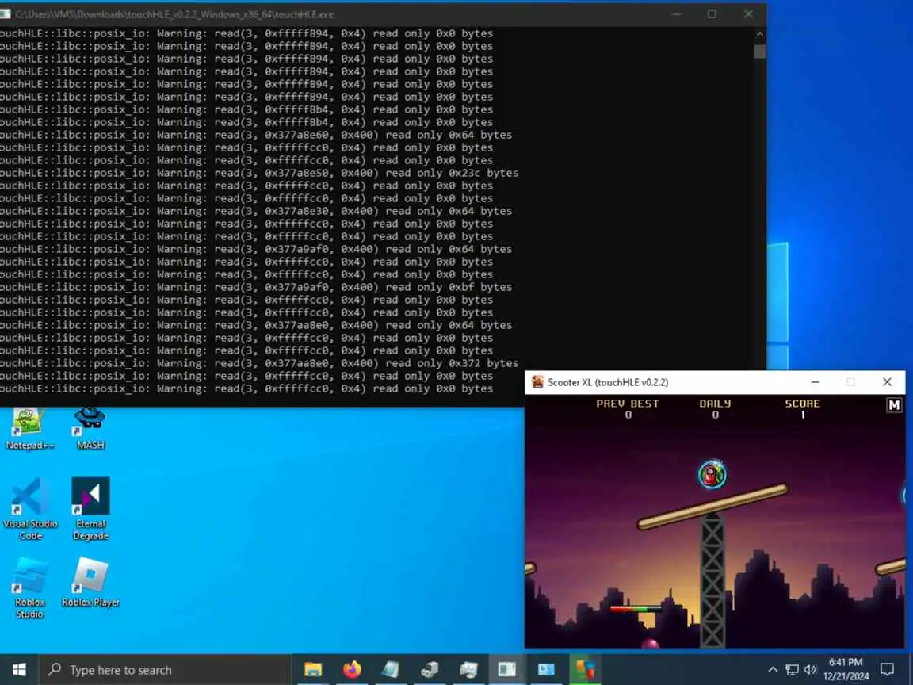913x685 pixels.
Task: Click the Type here to search box
Action: [165, 670]
